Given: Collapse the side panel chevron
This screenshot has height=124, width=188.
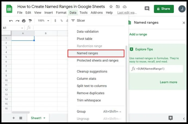Looking at the screenshot, I should point(184,119).
